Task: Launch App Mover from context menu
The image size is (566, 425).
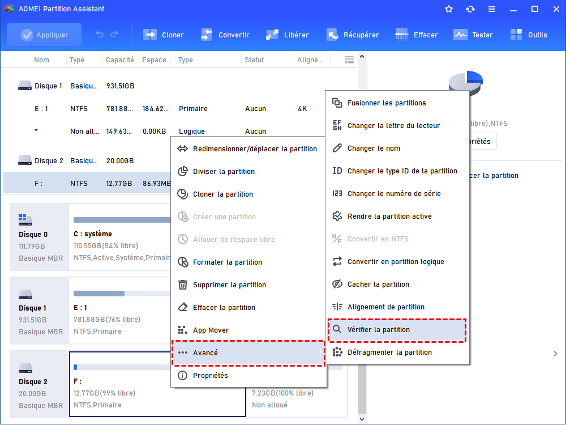Action: (248, 330)
